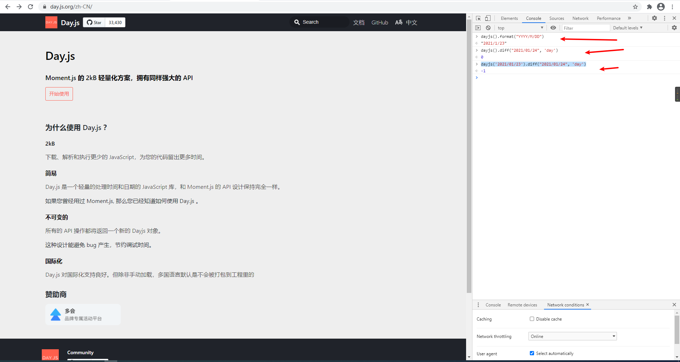The height and width of the screenshot is (362, 680).
Task: Open the GitHub link in the navbar
Action: click(379, 22)
